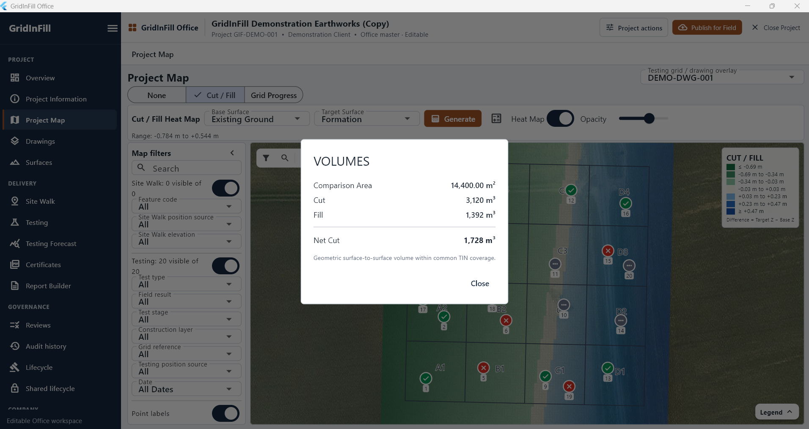Close the Volumes dialog
The image size is (809, 429).
(x=480, y=284)
